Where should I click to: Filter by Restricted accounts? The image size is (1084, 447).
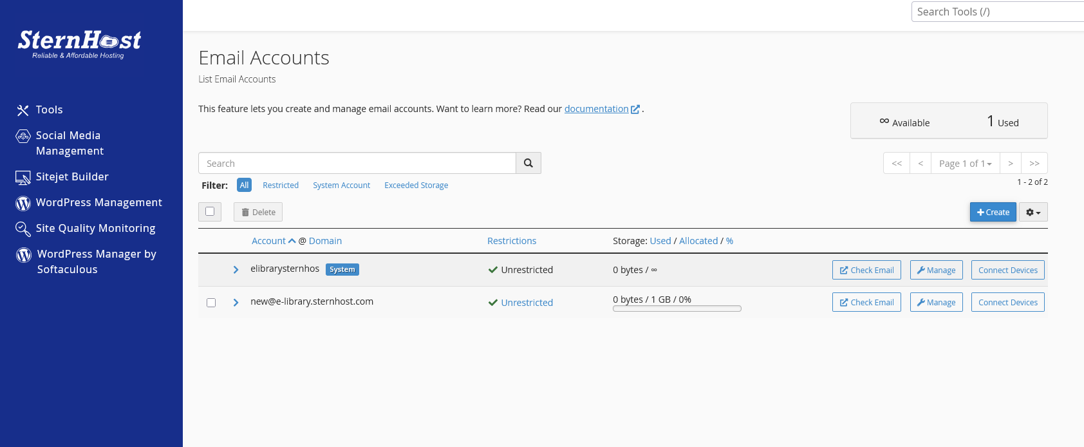pos(281,185)
